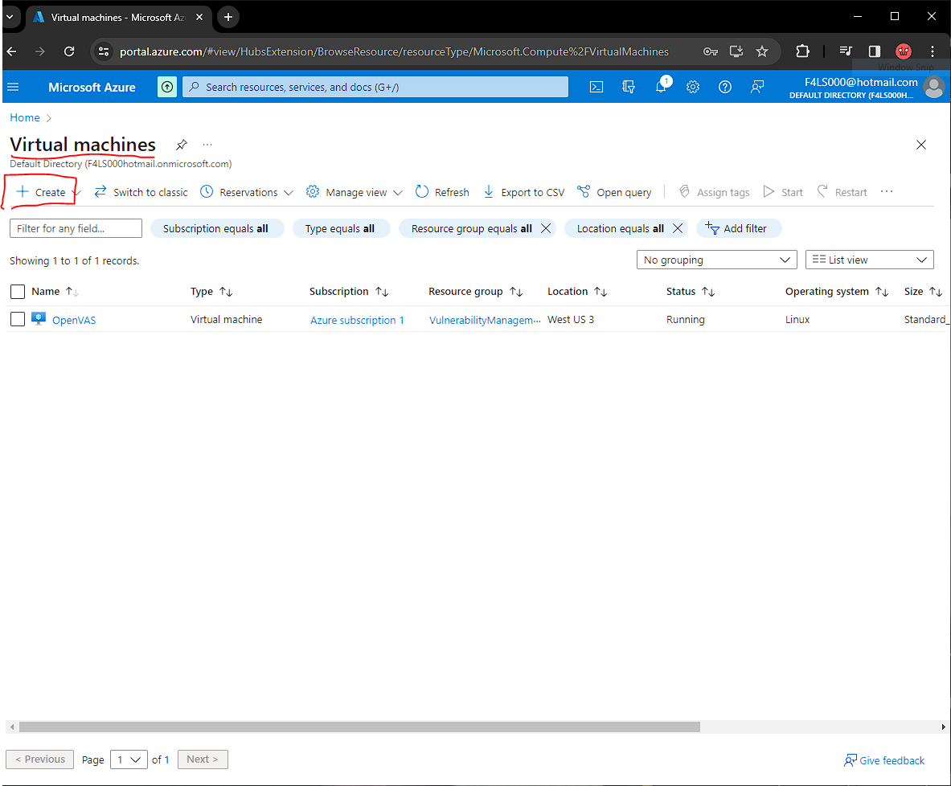The width and height of the screenshot is (951, 786).
Task: Open the Azure portal hamburger menu
Action: (x=13, y=88)
